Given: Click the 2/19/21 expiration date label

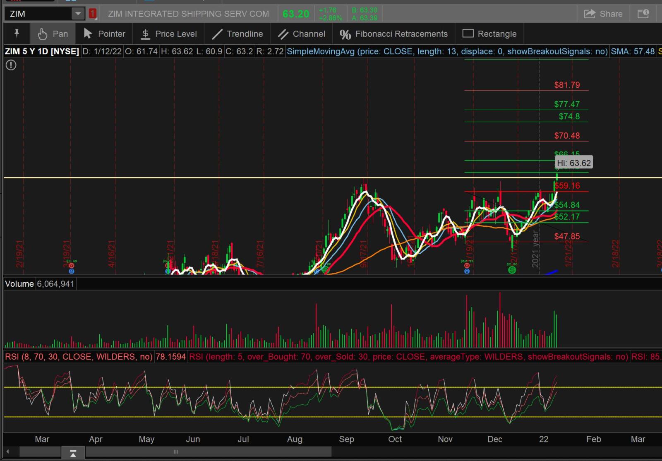Looking at the screenshot, I should 19,254.
